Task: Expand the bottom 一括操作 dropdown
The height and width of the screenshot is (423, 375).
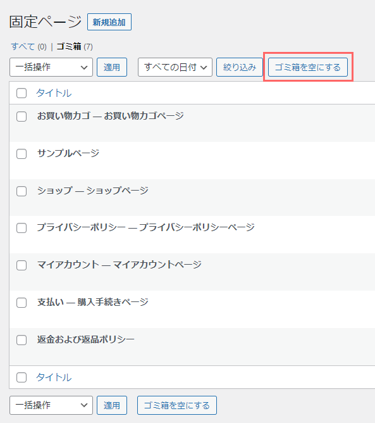Action: pyautogui.click(x=51, y=405)
